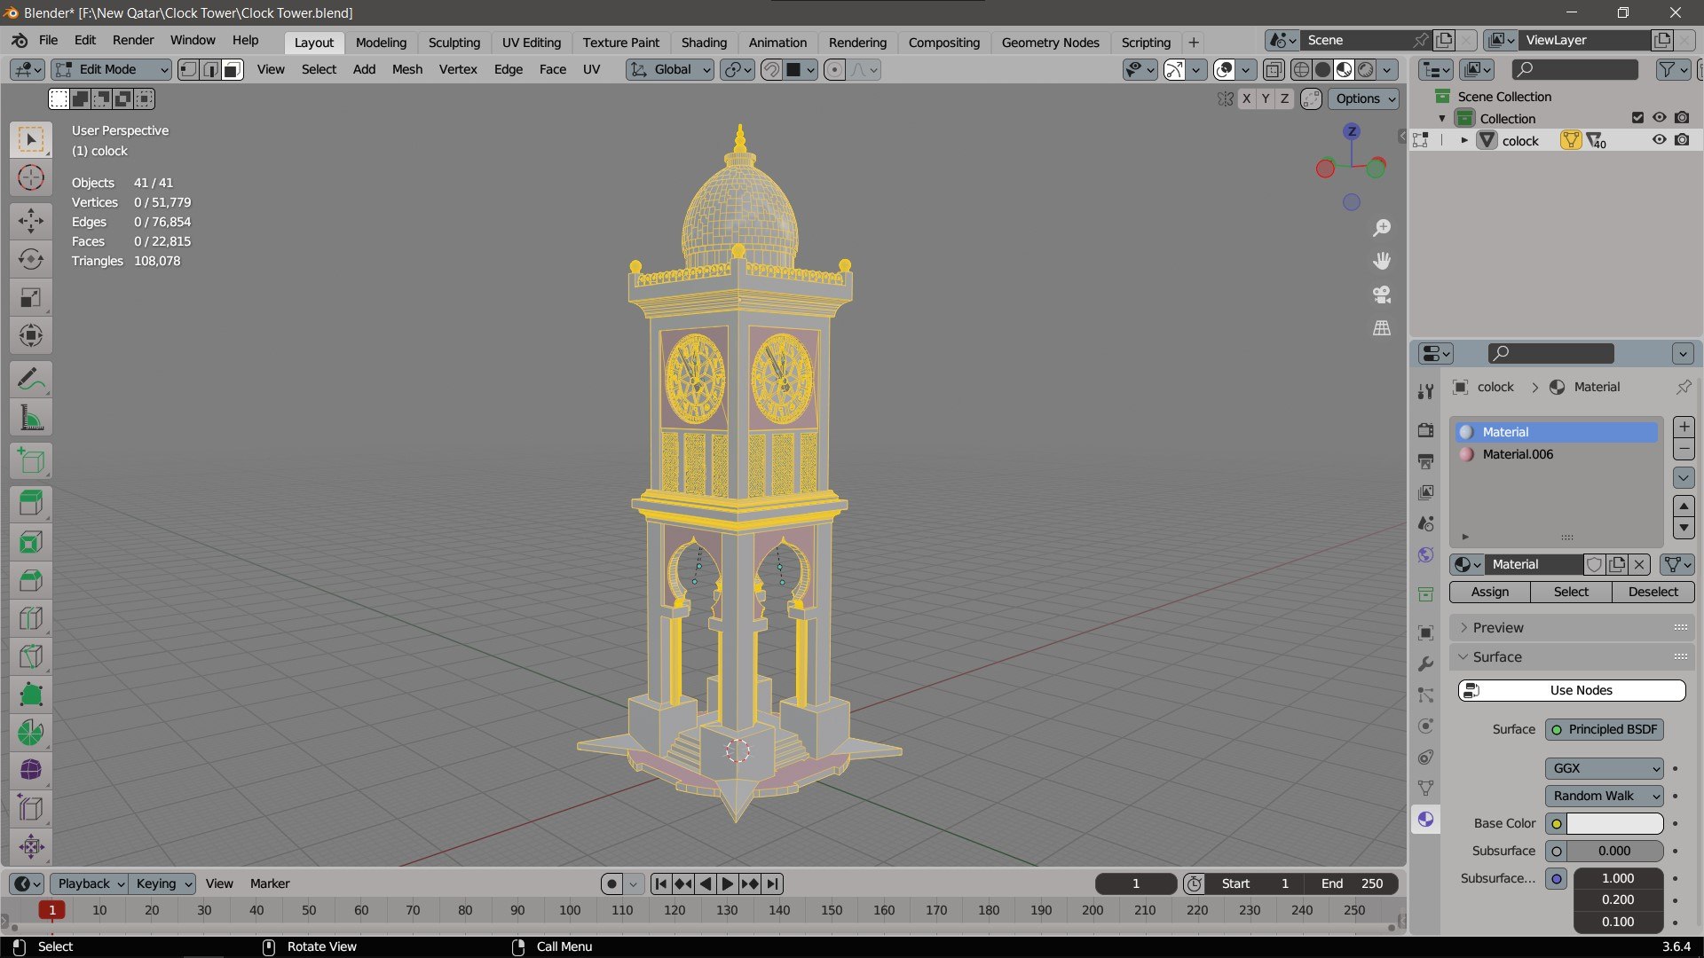Switch to orthographic grid view icon
The width and height of the screenshot is (1704, 958).
pyautogui.click(x=1382, y=328)
